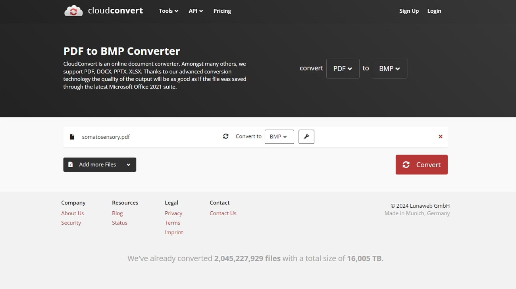Open the Tools menu
The image size is (516, 289).
pos(168,11)
